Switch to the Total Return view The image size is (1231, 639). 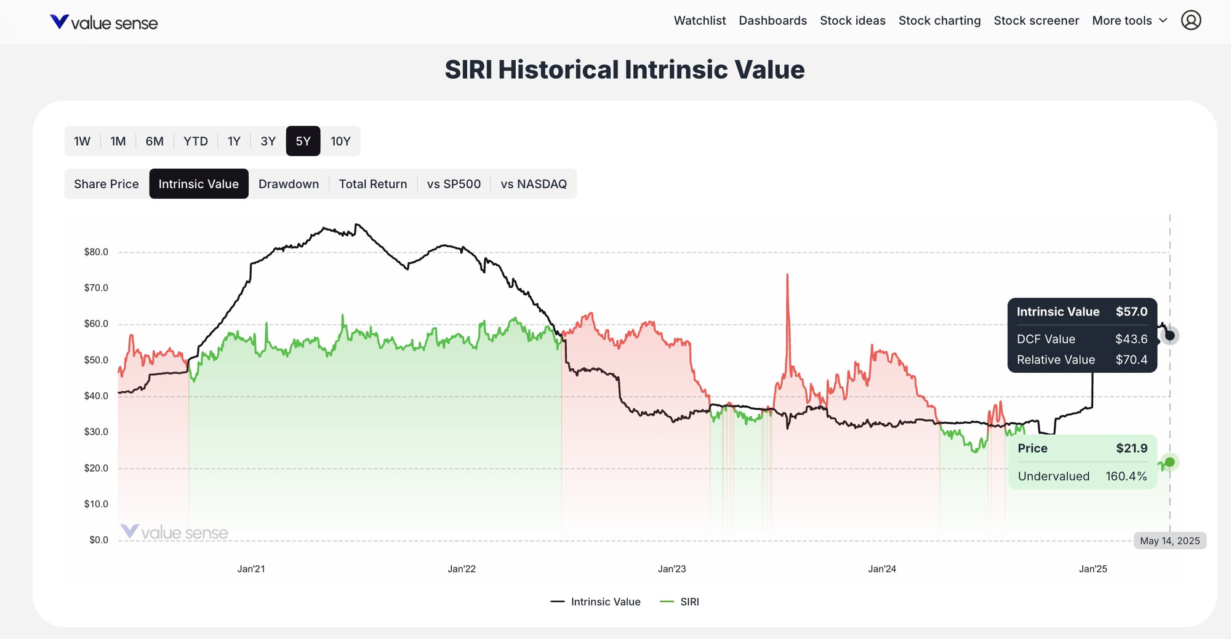(373, 183)
